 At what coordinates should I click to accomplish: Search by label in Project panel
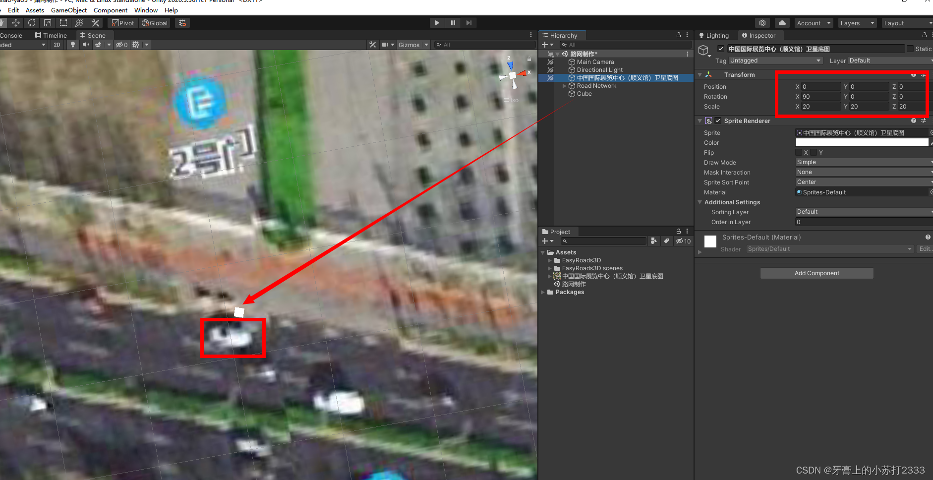coord(667,241)
